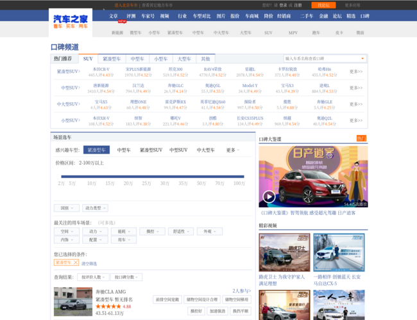Click the 前排空间宽敞 tag
Screen dimensions: 417x320
point(167,300)
